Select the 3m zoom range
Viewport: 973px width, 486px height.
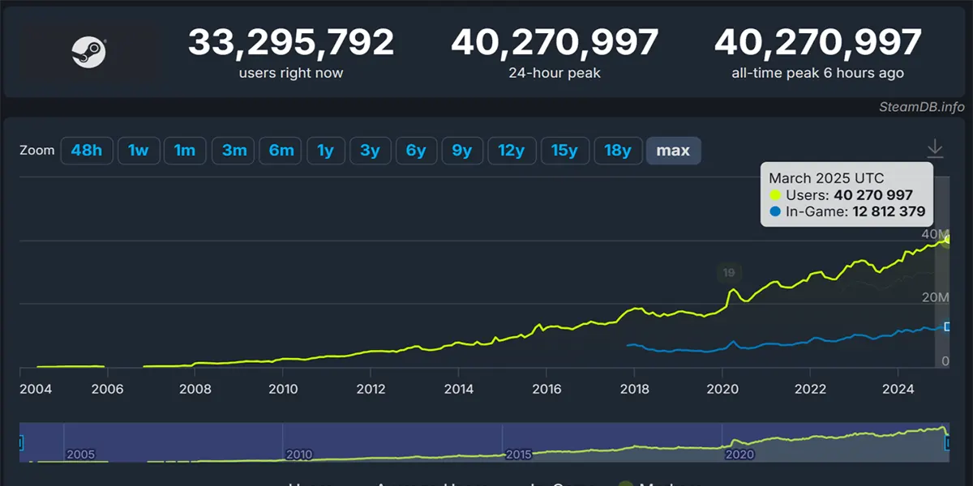click(234, 151)
